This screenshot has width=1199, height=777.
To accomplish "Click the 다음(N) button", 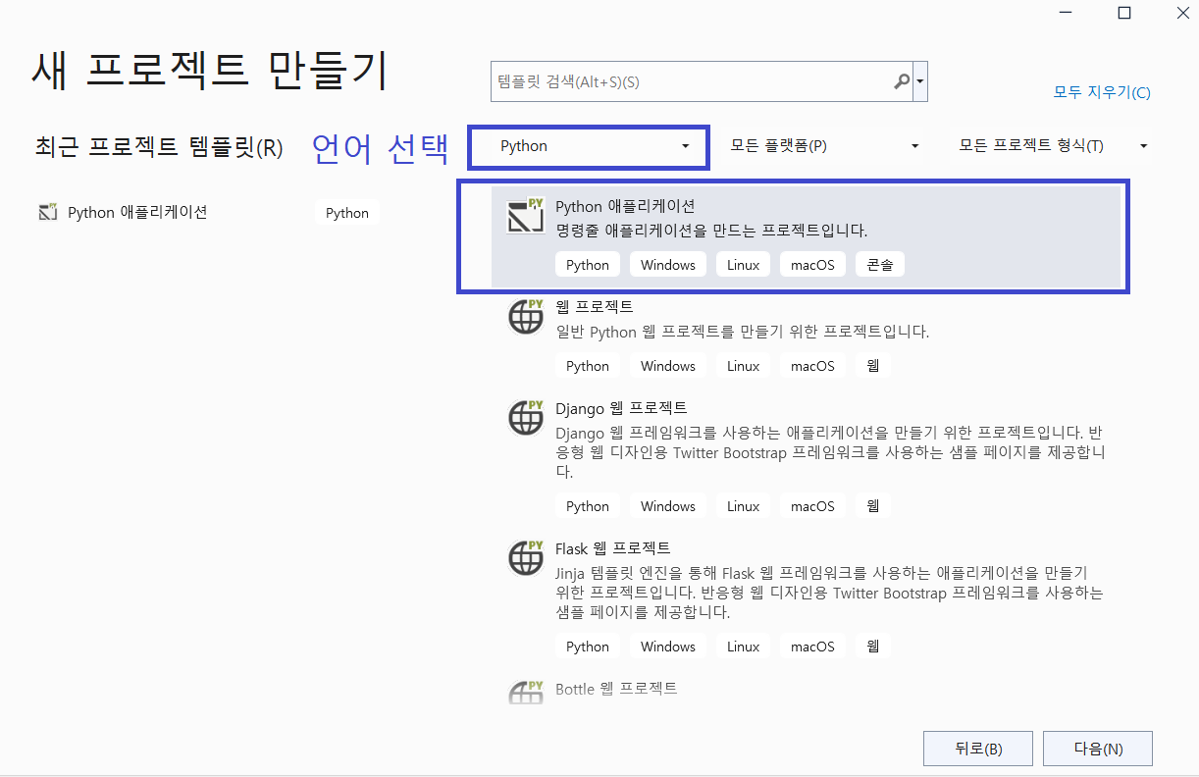I will pyautogui.click(x=1098, y=749).
